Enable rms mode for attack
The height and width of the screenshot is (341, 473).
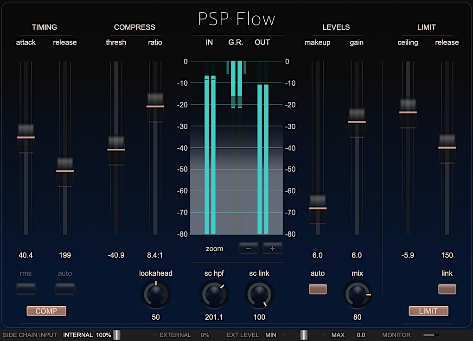(26, 289)
